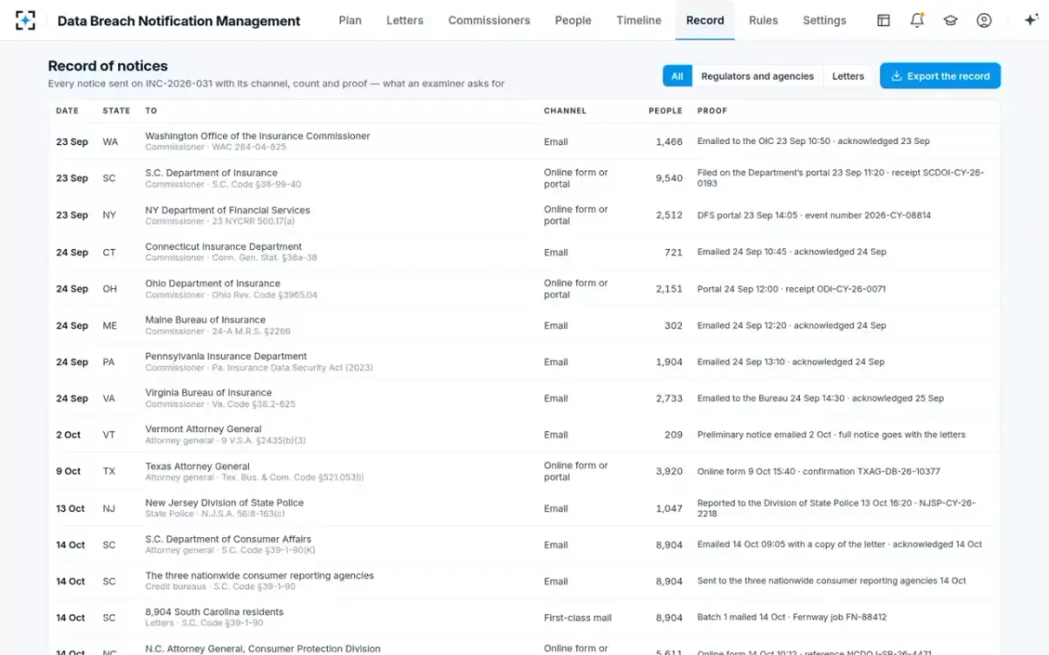Select N.C. Attorney General Consumer Protection row
Image resolution: width=1049 pixels, height=655 pixels.
(524, 647)
